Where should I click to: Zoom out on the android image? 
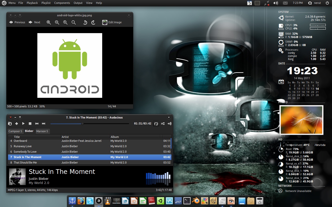[x=57, y=23]
